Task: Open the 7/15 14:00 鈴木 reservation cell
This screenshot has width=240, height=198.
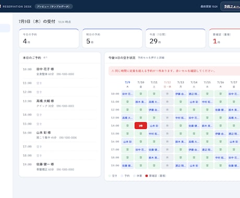Action: [x=207, y=126]
